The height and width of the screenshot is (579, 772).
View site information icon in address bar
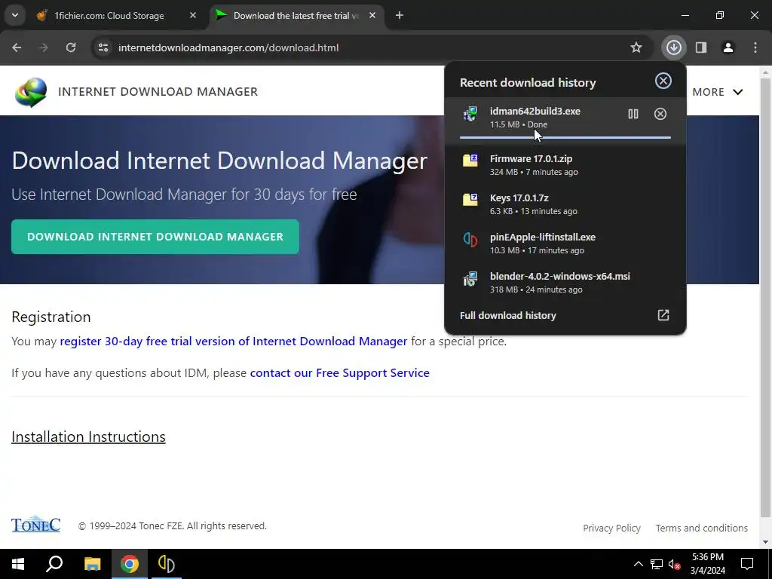(103, 47)
